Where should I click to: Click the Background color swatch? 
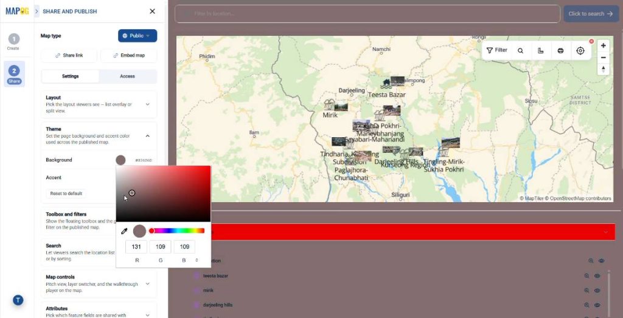121,160
